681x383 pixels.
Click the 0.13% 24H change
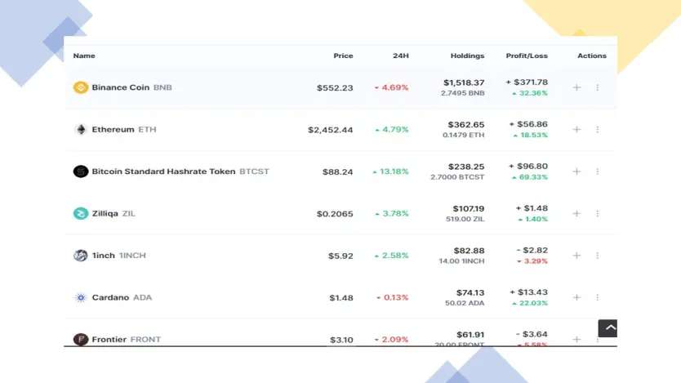[392, 297]
